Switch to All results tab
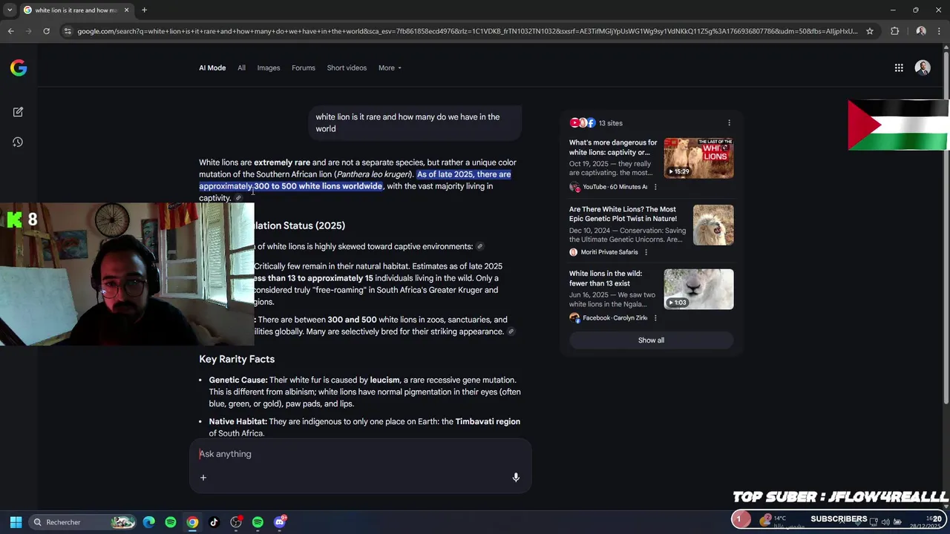950x534 pixels. [x=241, y=68]
